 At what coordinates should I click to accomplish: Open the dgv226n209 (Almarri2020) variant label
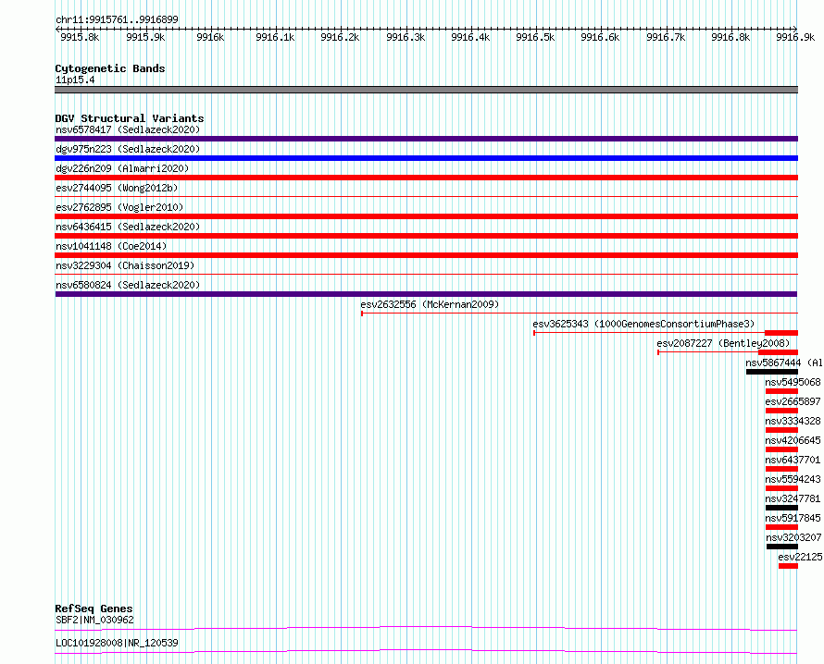122,168
